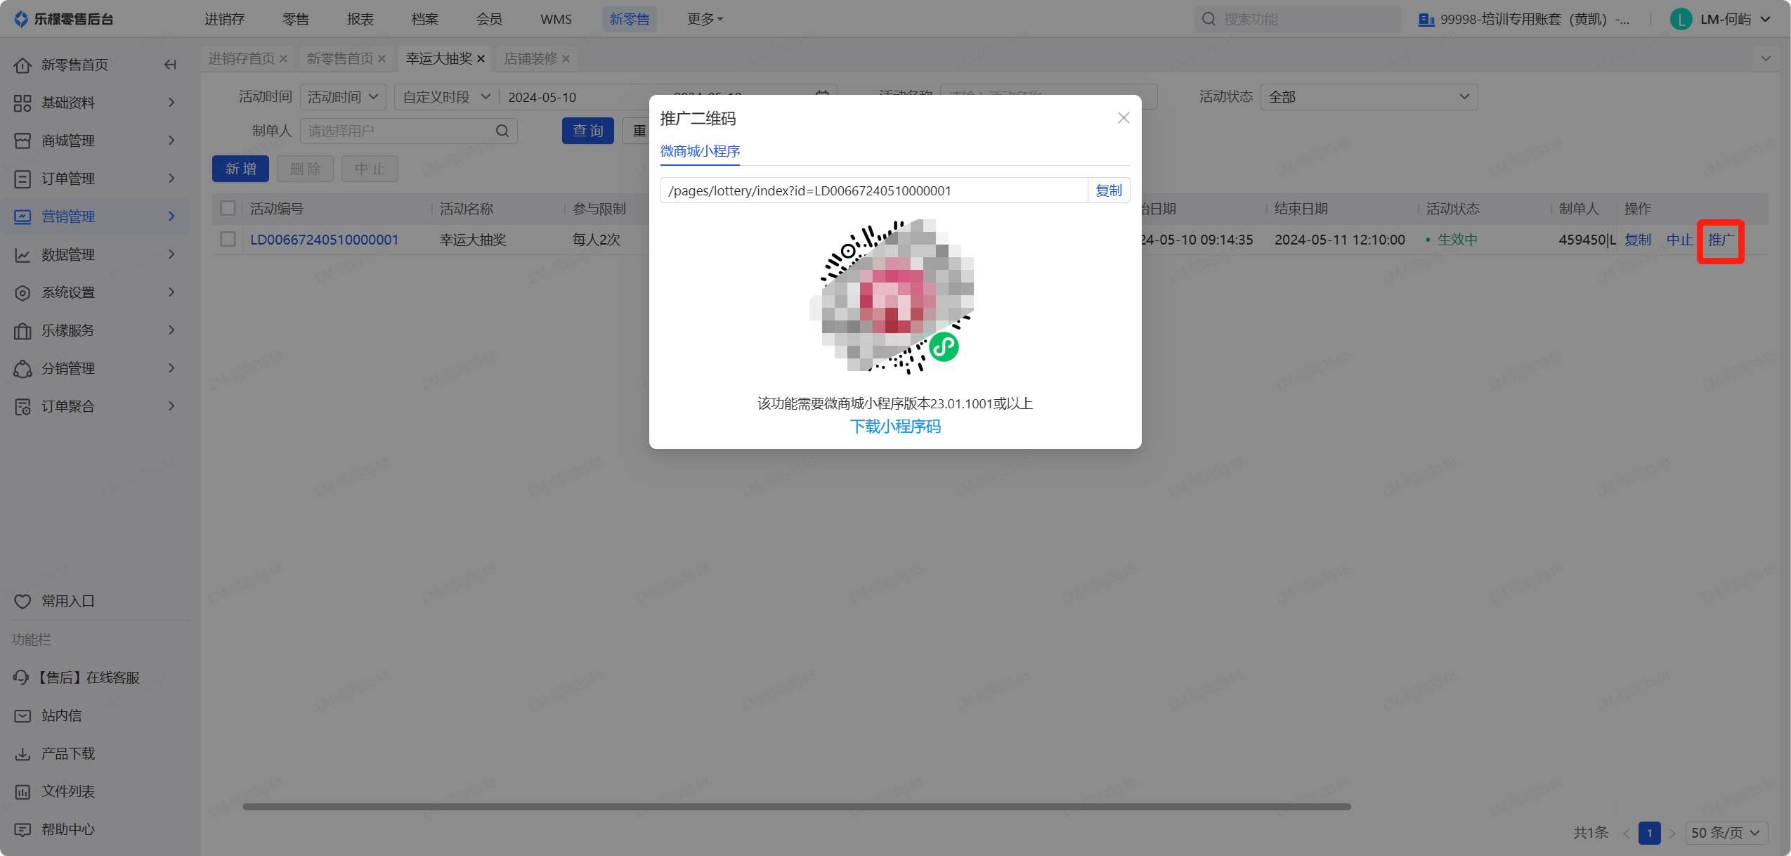The height and width of the screenshot is (856, 1791).
Task: Click the 新零售首页 home icon
Action: 22,65
